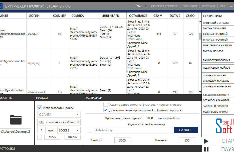Select the НАСТРОЙКИ header above mail options

pos(93,98)
